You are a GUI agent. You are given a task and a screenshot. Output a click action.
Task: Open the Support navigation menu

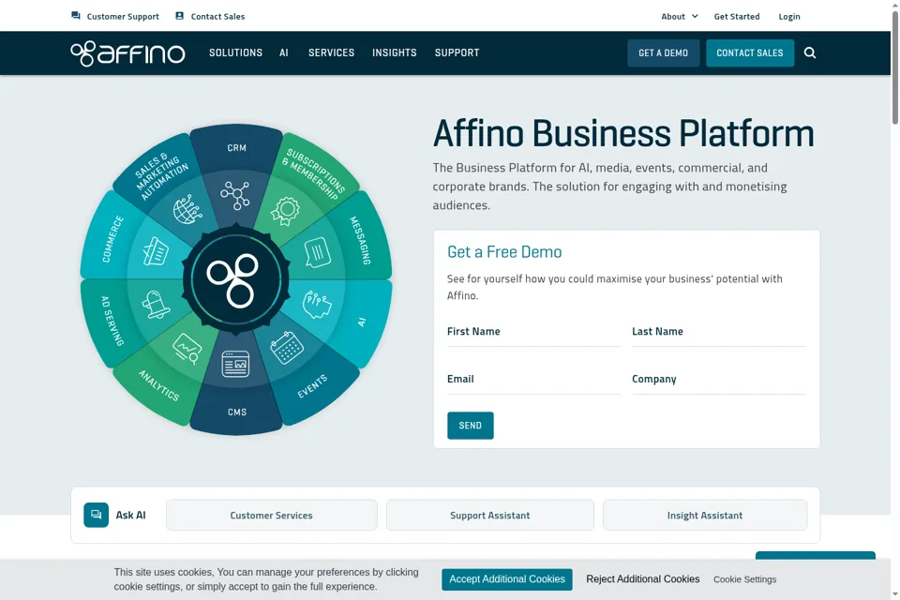pos(457,52)
